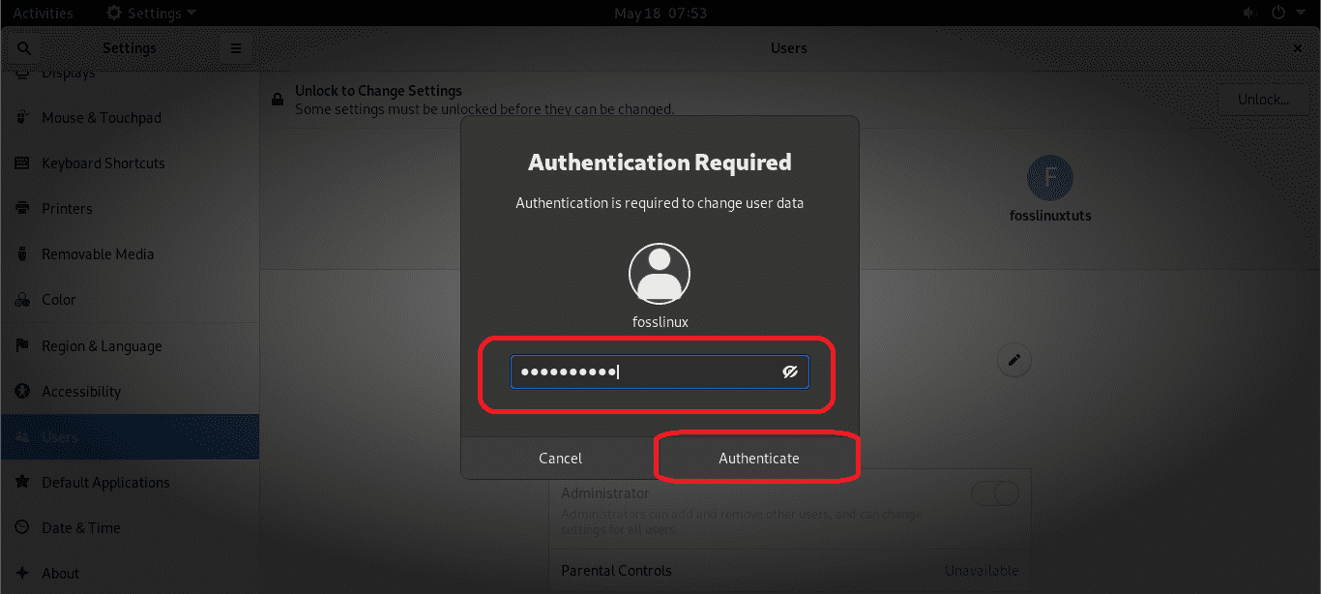Viewport: 1321px width, 594px height.
Task: Open Removable Media settings
Action: 21,253
